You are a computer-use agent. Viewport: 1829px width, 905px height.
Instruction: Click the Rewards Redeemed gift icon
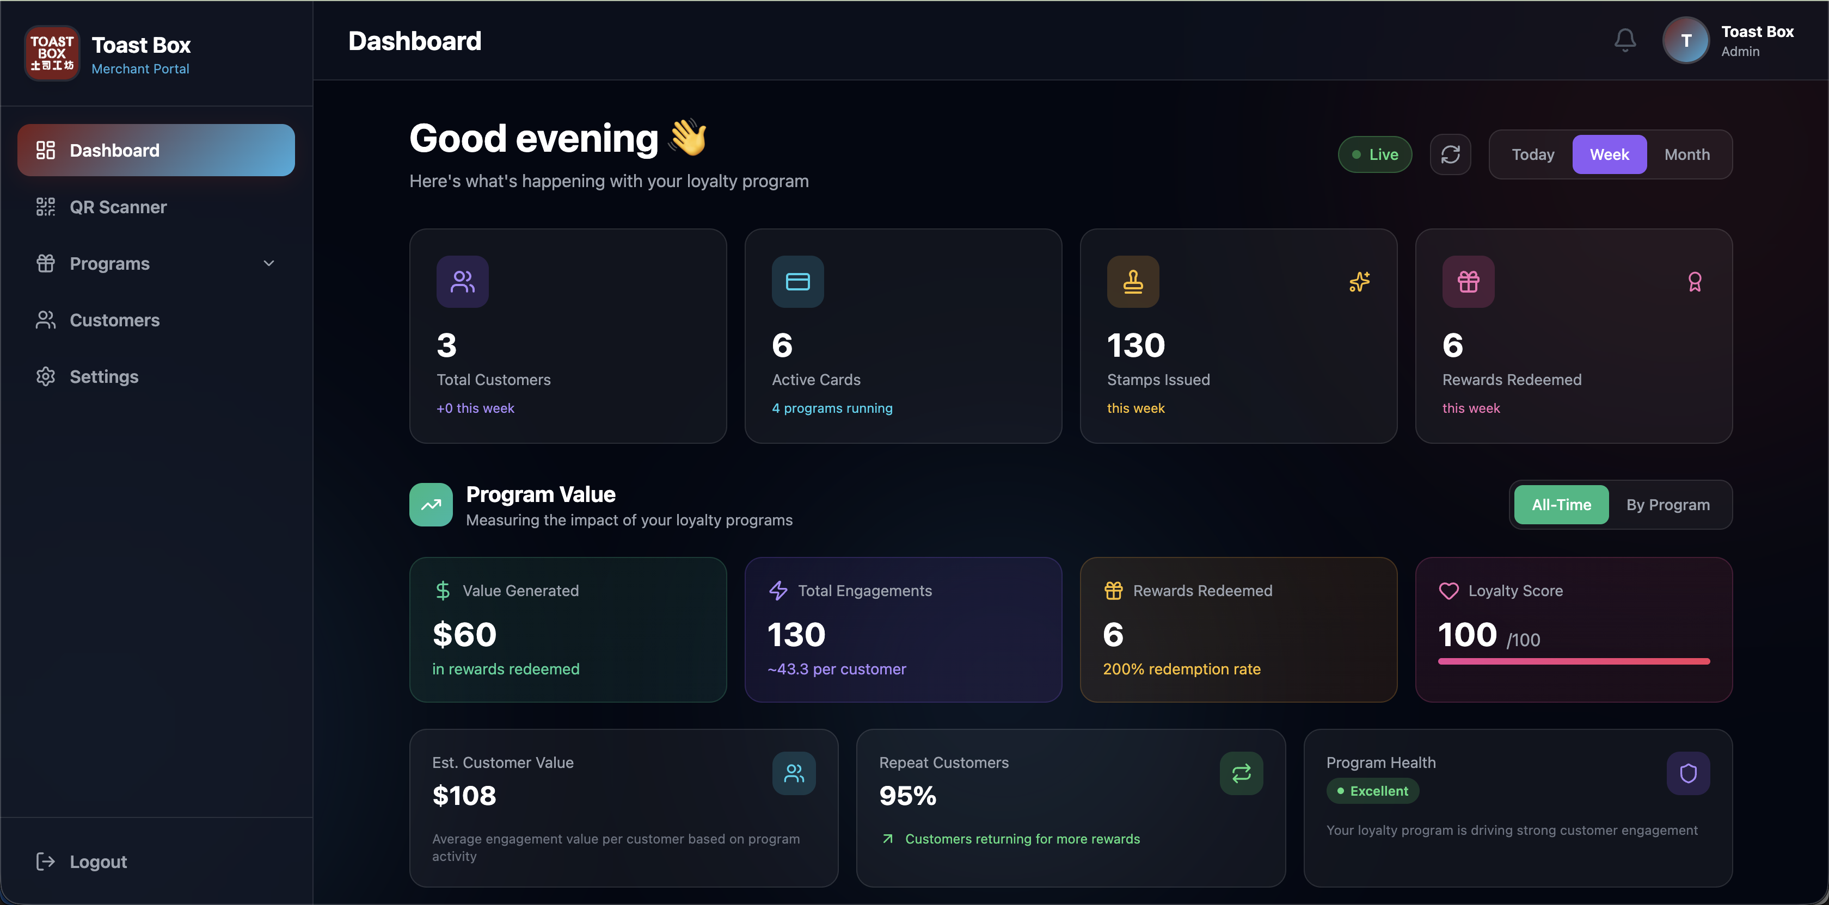(1468, 282)
